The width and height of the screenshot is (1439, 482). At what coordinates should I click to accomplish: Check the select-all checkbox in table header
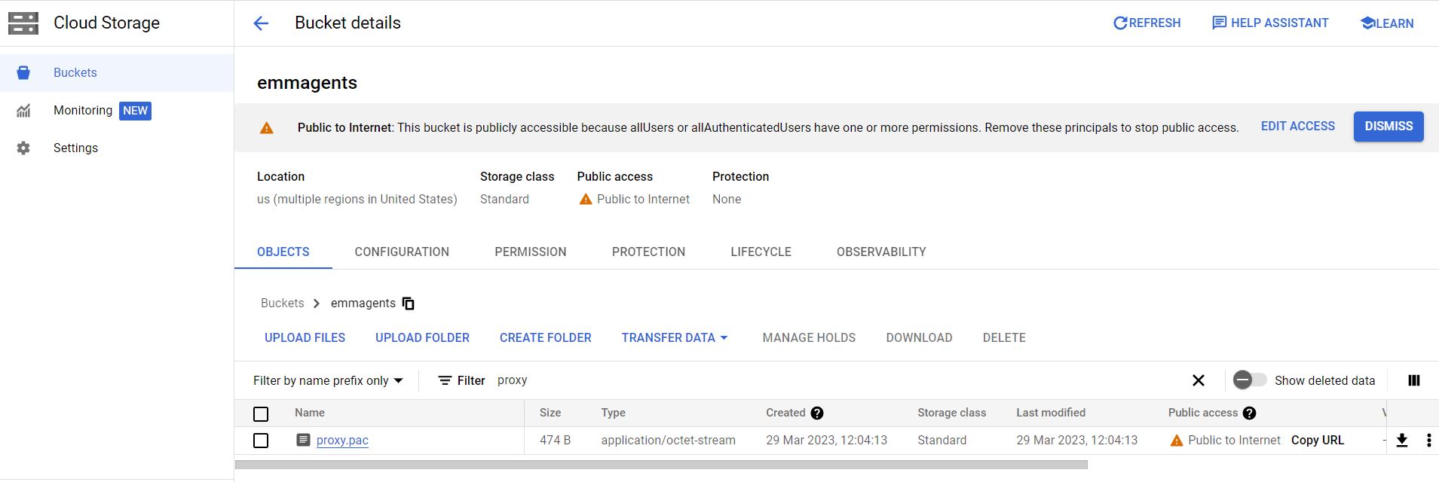(261, 413)
